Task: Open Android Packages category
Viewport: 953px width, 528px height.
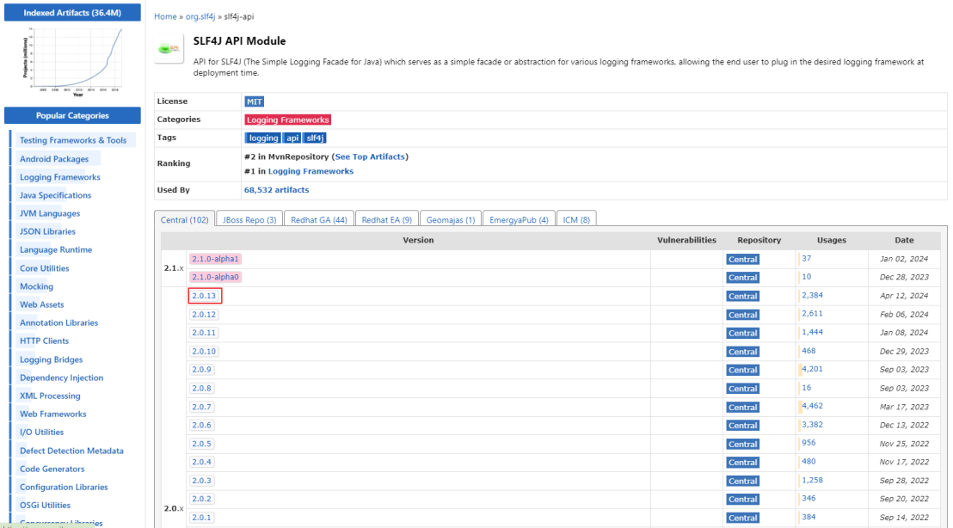Action: [x=54, y=159]
